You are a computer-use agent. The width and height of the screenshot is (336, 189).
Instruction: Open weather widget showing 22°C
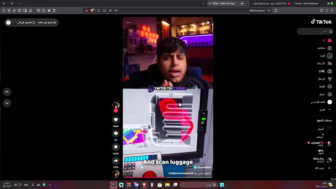(x=325, y=185)
